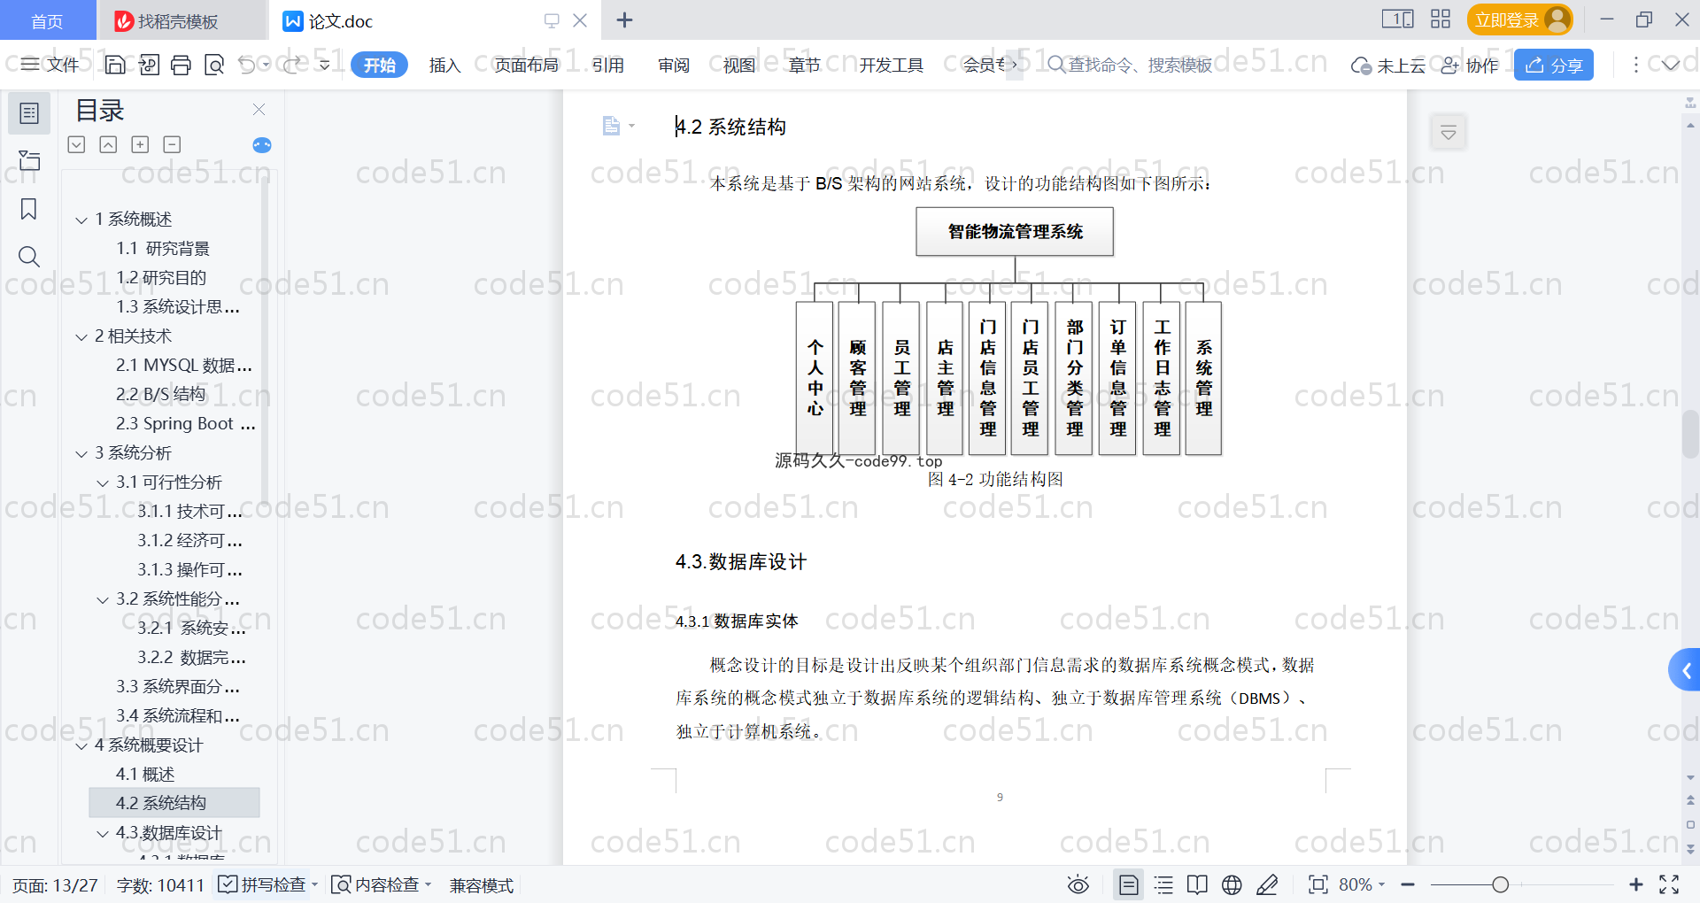The width and height of the screenshot is (1700, 903).
Task: Open the 80% zoom level dropdown
Action: 1362,884
